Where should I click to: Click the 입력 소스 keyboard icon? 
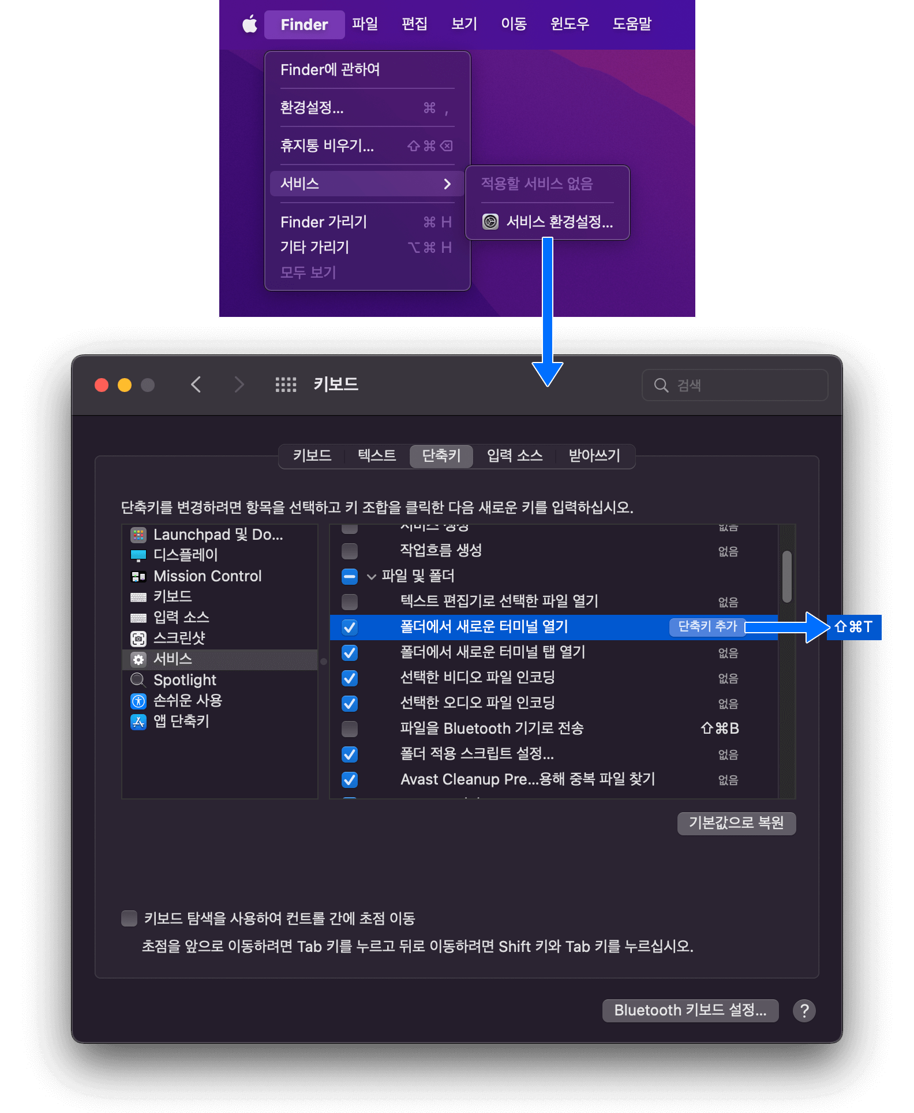click(x=138, y=618)
